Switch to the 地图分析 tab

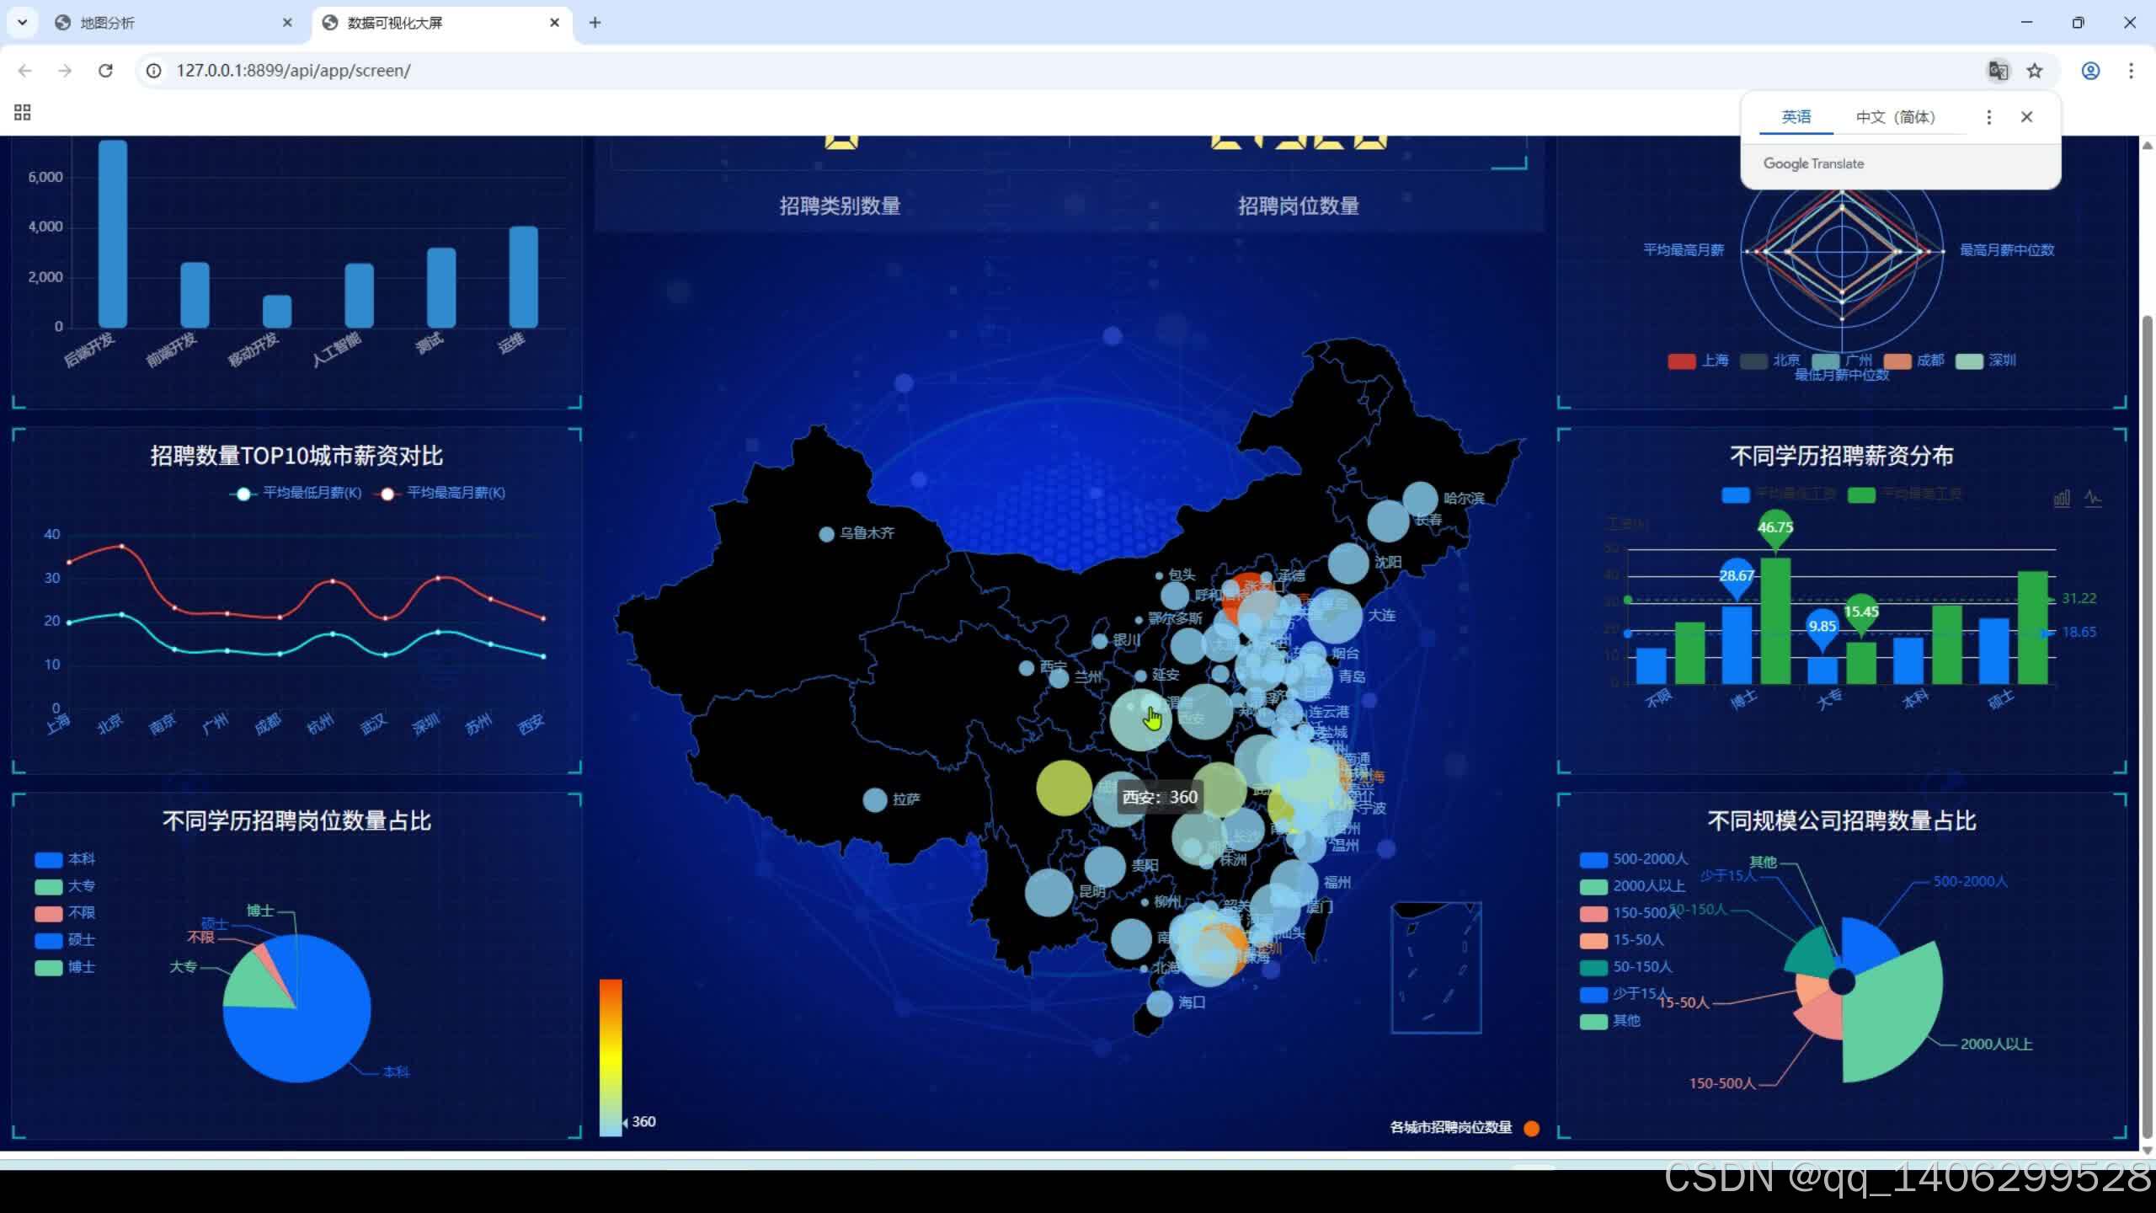point(172,23)
